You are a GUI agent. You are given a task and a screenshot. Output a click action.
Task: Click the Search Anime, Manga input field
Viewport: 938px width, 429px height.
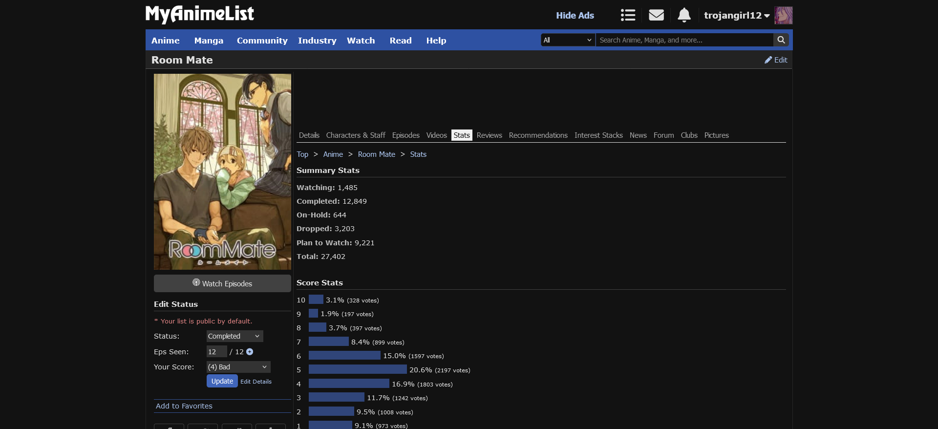coord(684,40)
